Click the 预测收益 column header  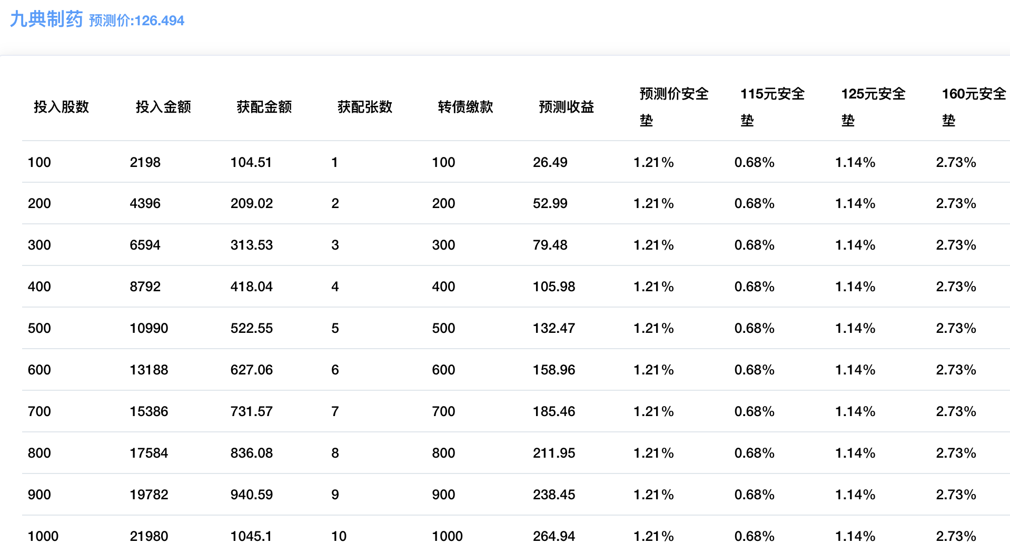point(566,107)
